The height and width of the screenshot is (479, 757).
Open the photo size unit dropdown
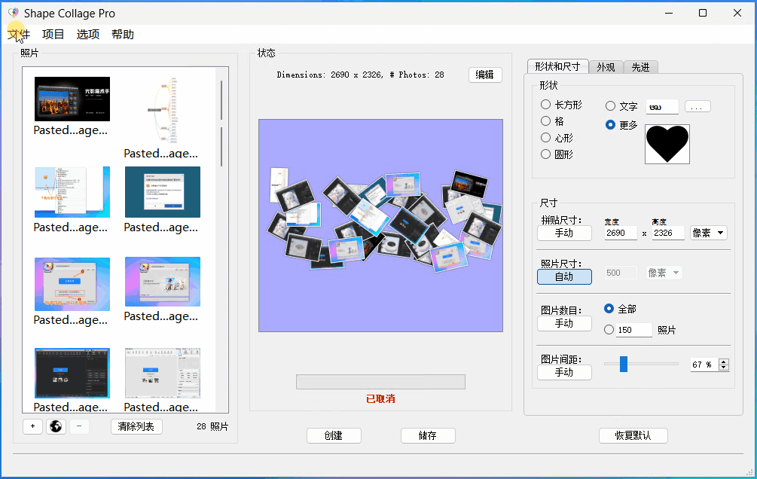[x=664, y=273]
